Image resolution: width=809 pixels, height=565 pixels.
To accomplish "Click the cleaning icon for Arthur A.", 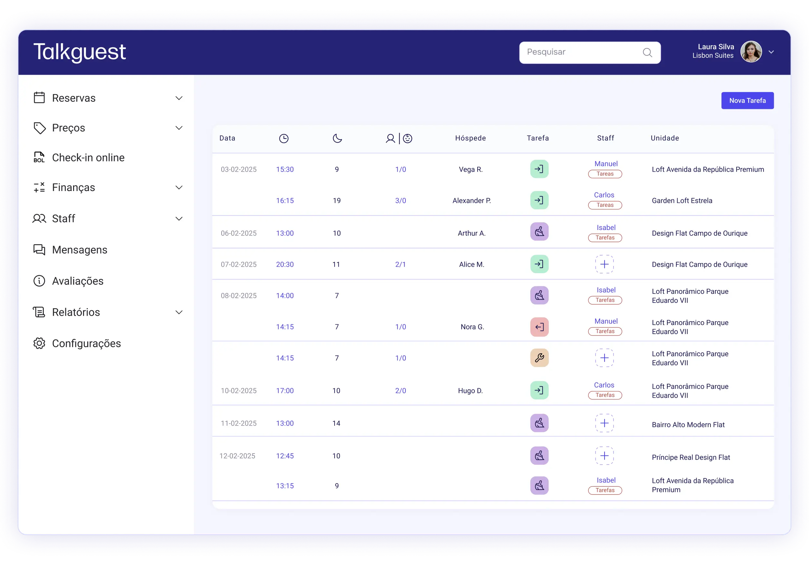I will click(x=539, y=232).
